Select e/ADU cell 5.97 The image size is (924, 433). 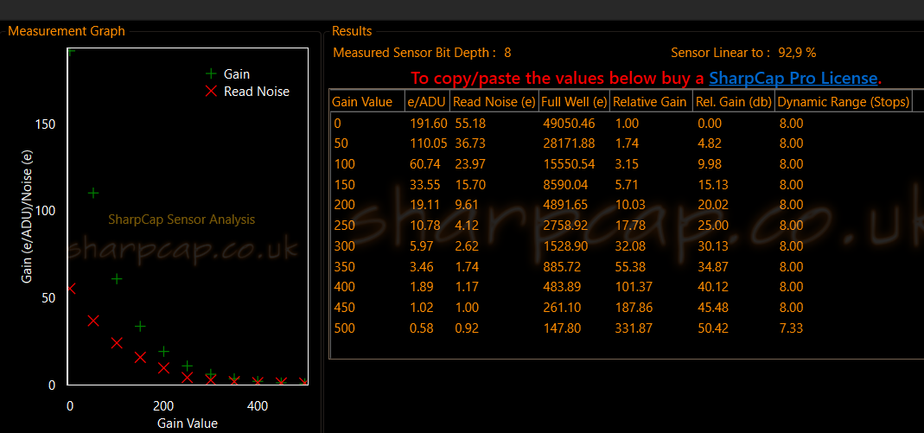pos(421,245)
